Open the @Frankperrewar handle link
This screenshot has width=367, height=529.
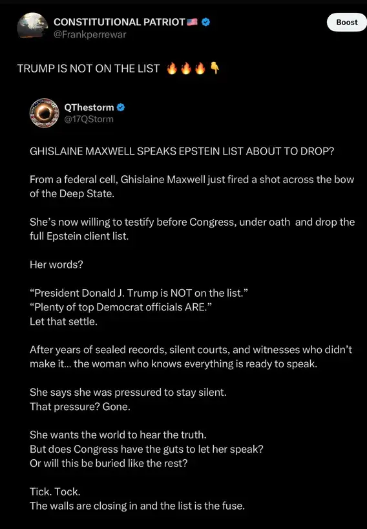click(90, 34)
